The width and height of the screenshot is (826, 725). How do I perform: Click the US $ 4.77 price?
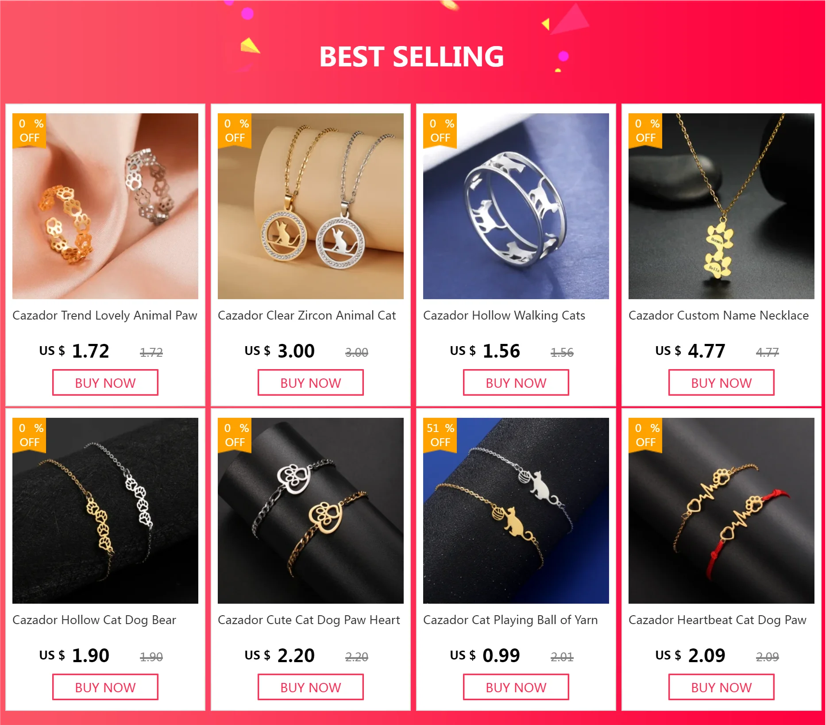click(690, 351)
